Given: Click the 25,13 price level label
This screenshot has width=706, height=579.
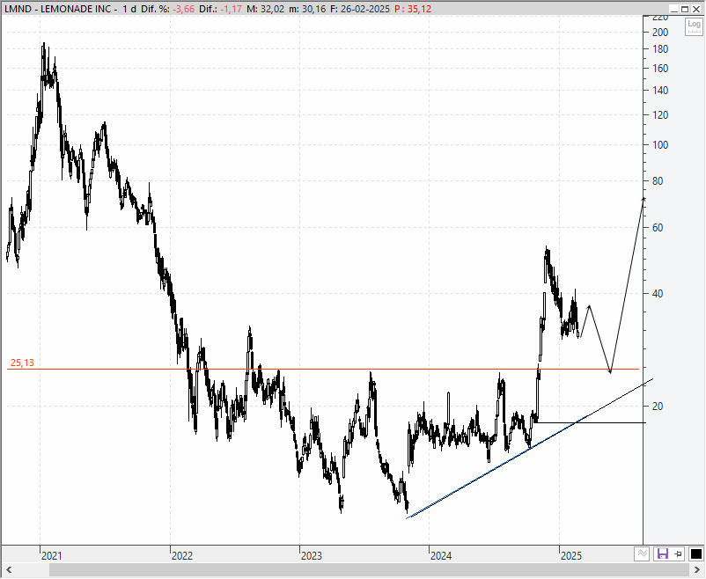Looking at the screenshot, I should pyautogui.click(x=22, y=363).
